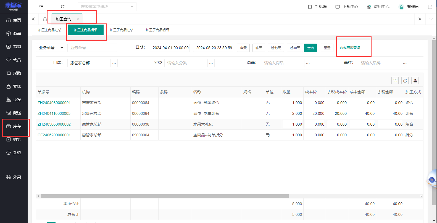Image resolution: width=437 pixels, height=223 pixels.
Task: Click 收起高级查询 link
Action: click(350, 48)
